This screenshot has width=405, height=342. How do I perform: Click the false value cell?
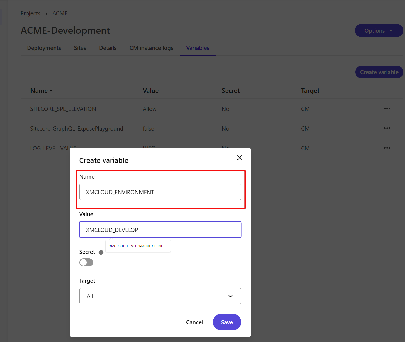point(148,129)
